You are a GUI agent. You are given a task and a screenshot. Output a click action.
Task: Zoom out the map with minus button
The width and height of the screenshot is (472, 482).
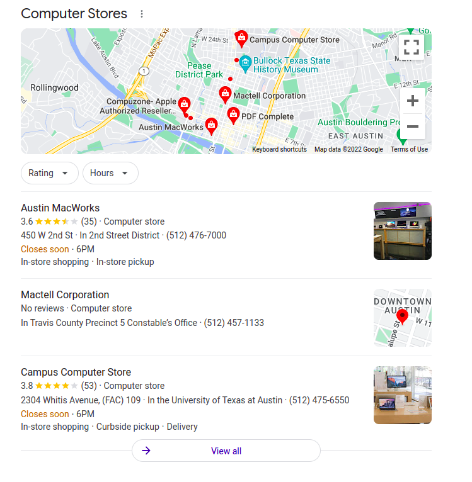coord(412,126)
